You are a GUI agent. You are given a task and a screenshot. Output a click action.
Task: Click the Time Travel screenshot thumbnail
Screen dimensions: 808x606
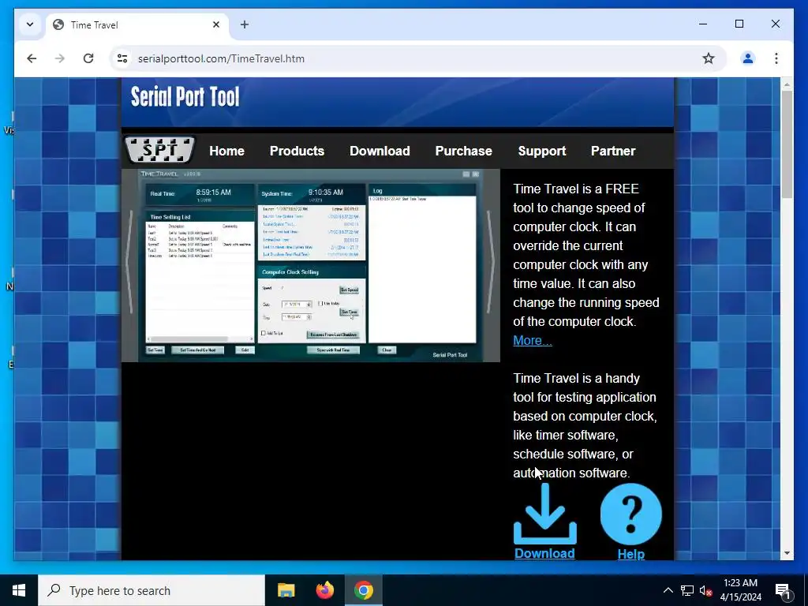[x=311, y=265]
